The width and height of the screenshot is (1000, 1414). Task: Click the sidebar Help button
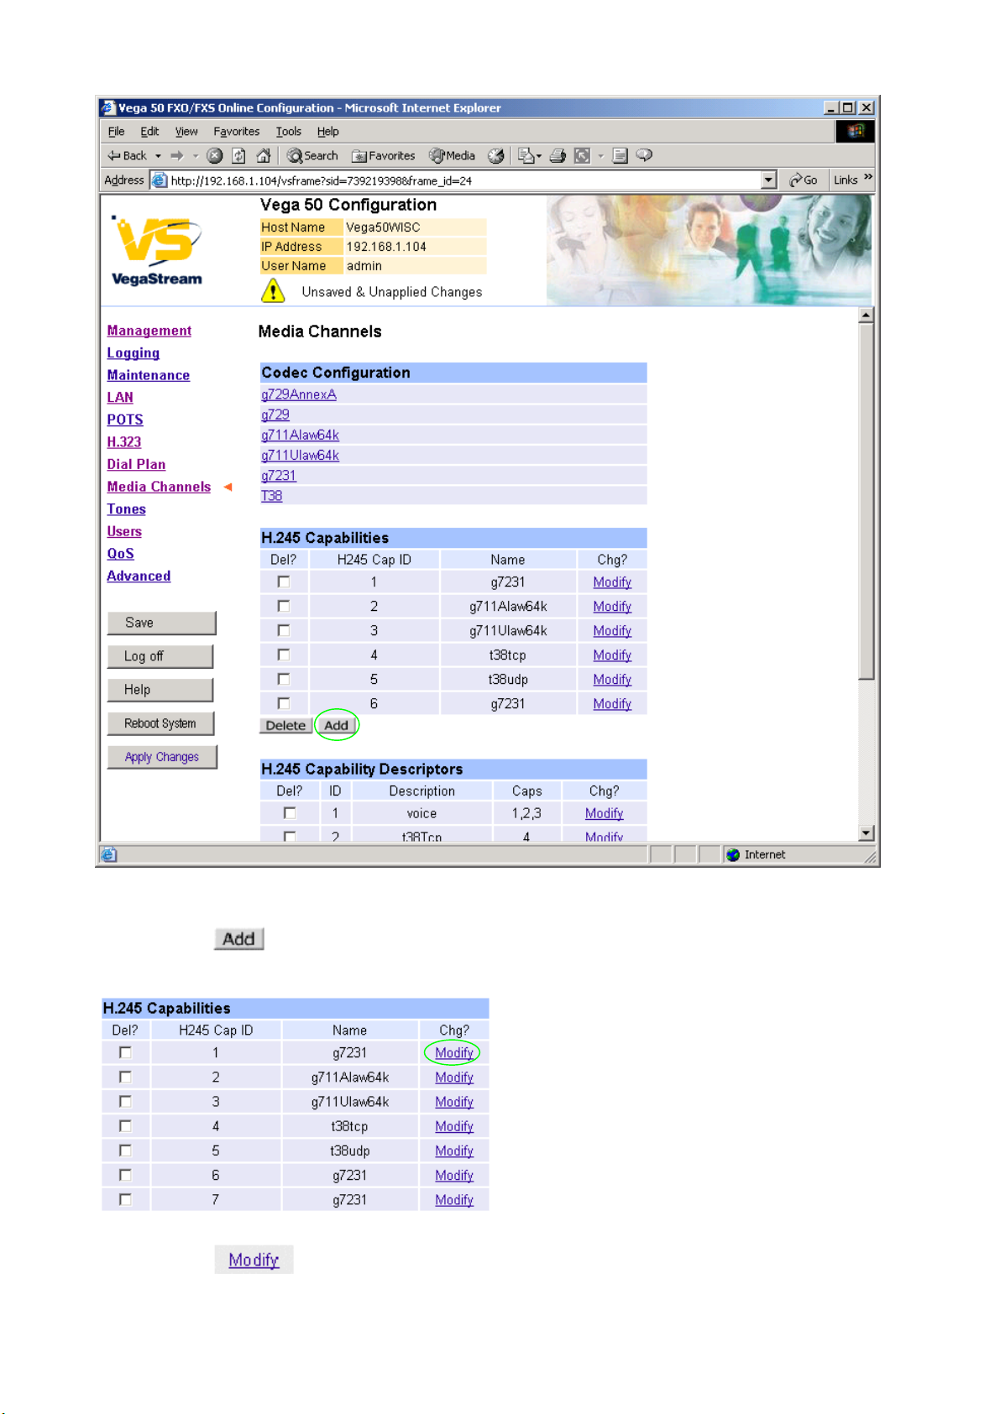click(160, 690)
